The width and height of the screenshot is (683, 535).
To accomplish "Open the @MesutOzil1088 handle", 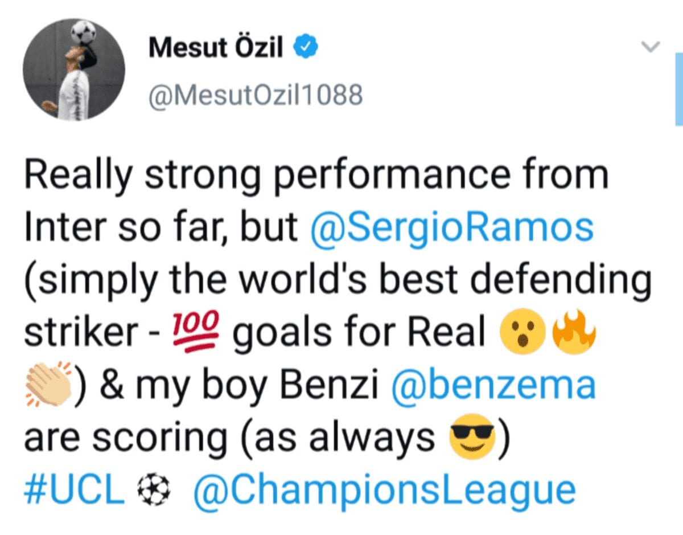I will point(255,96).
